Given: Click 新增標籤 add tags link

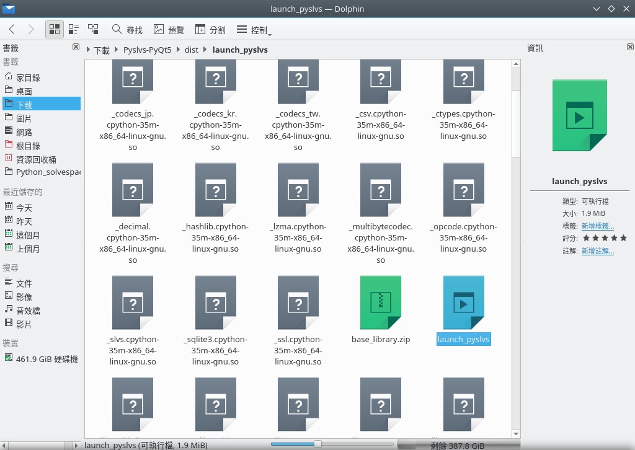Looking at the screenshot, I should click(x=598, y=226).
